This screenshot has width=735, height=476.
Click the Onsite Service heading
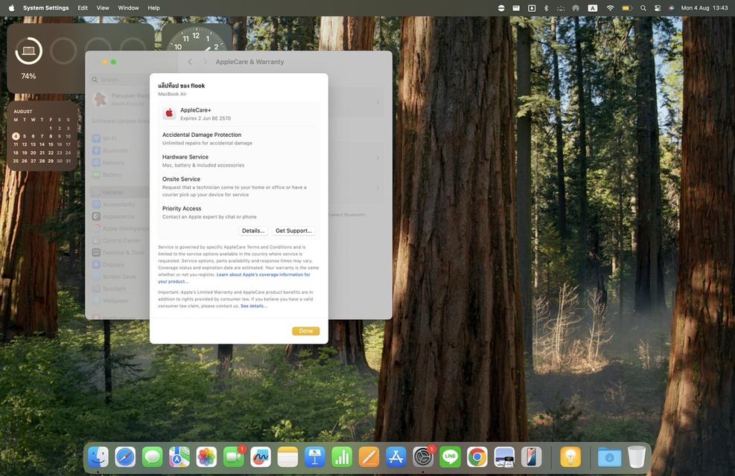pos(181,179)
